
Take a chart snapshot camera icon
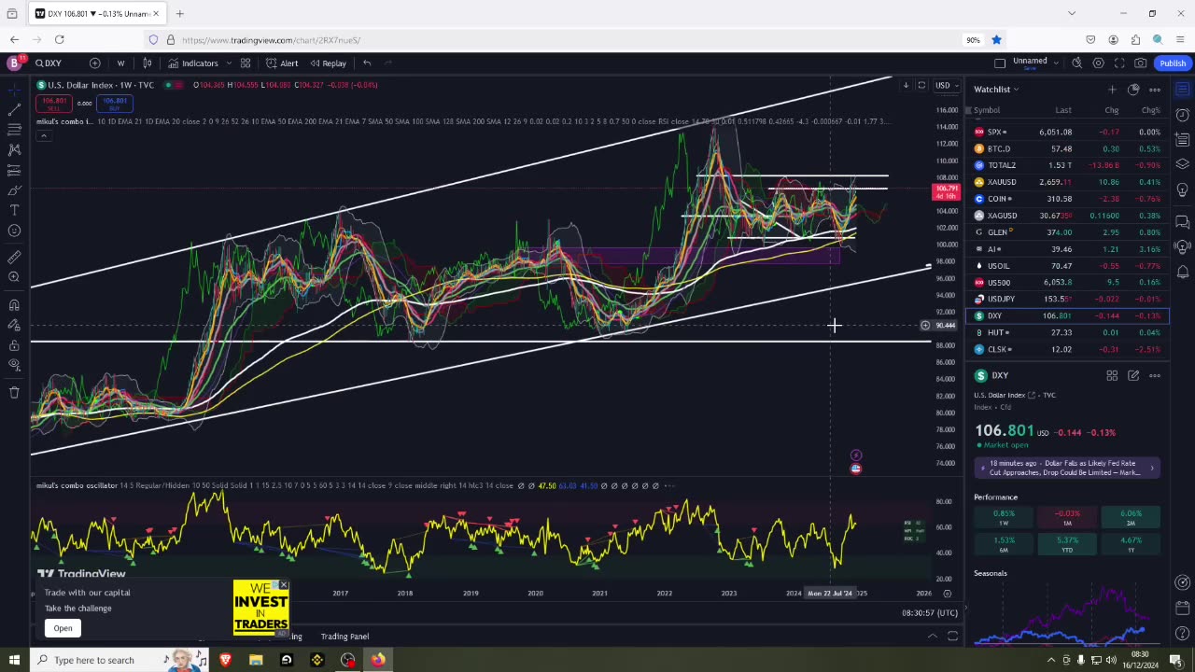1140,63
